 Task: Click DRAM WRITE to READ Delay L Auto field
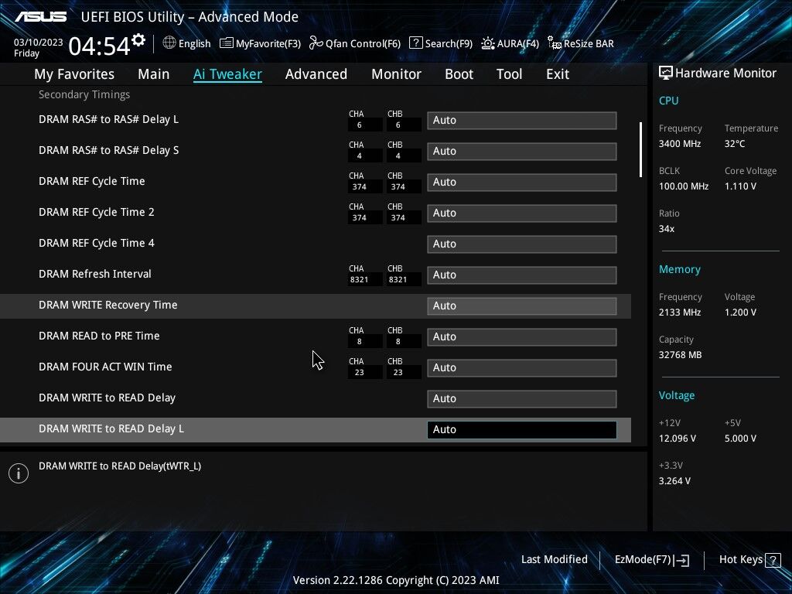tap(522, 429)
